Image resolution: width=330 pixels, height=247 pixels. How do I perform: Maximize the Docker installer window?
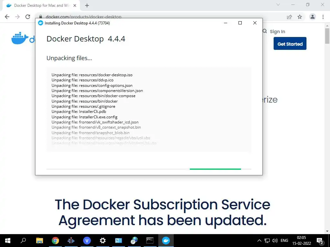(x=240, y=23)
